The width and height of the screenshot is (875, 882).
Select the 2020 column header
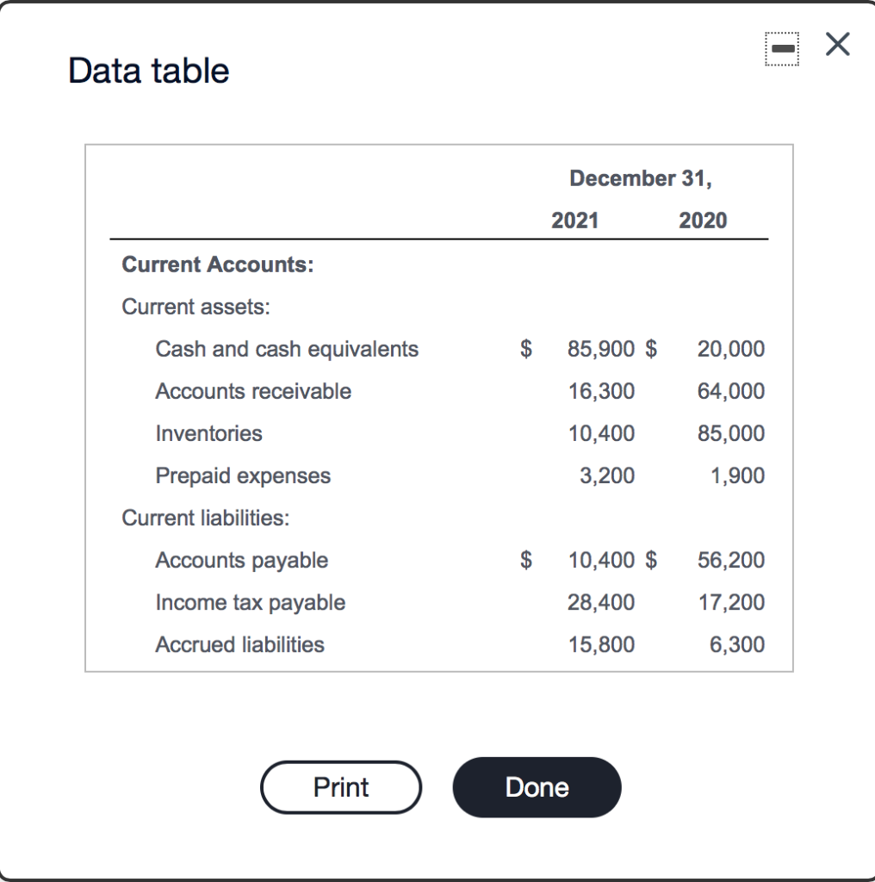(x=704, y=220)
